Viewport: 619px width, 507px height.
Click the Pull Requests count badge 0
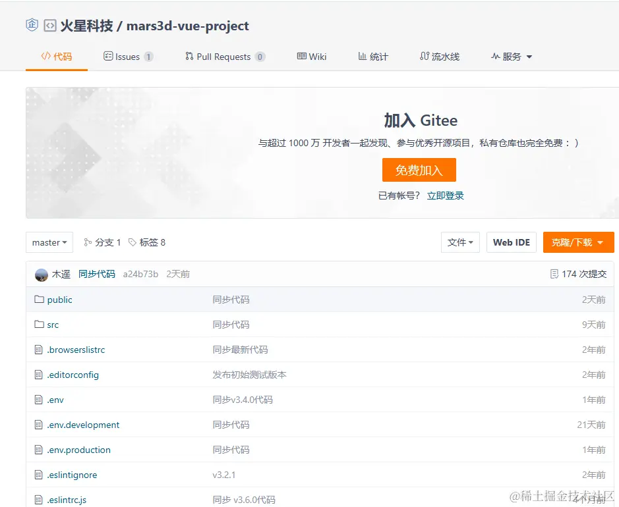[x=260, y=57]
